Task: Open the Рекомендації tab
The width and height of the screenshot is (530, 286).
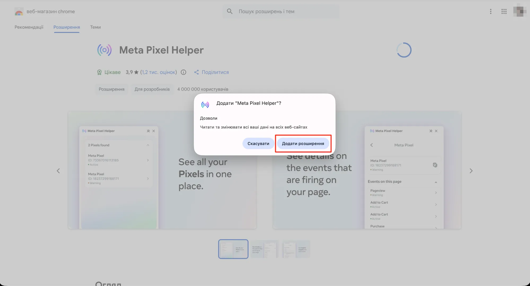Action: (x=29, y=27)
